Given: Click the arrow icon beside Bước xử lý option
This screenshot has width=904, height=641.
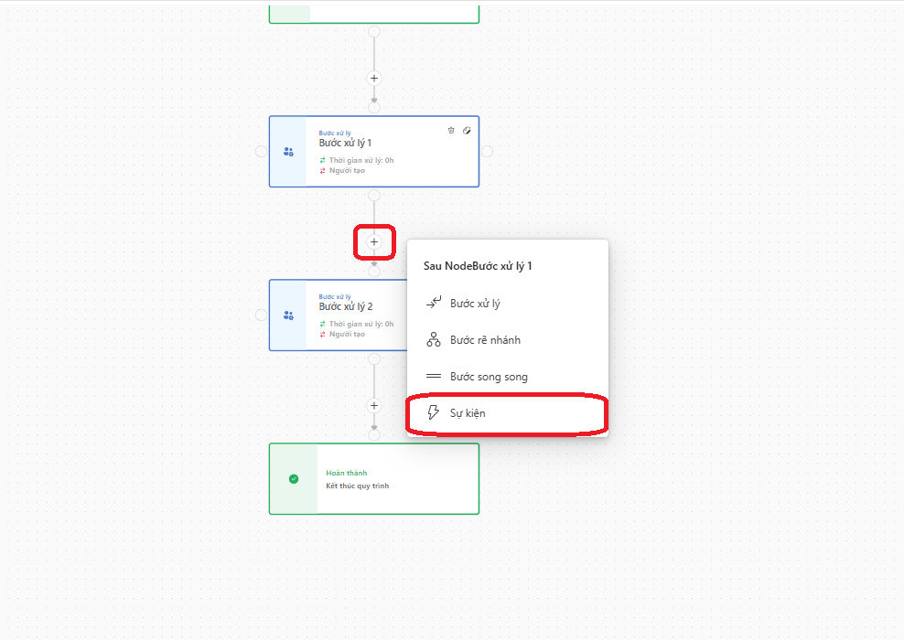Looking at the screenshot, I should click(434, 304).
